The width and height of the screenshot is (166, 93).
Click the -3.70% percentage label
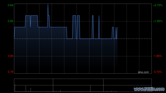coord(157,72)
